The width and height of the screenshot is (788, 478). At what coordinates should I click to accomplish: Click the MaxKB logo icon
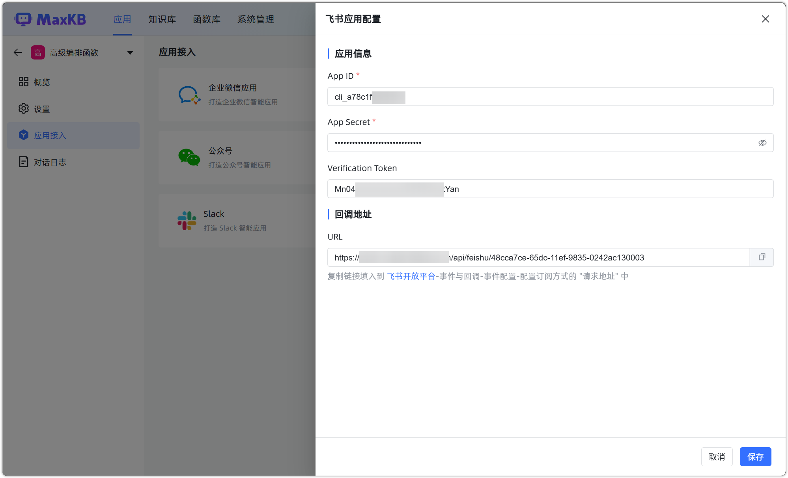[23, 19]
